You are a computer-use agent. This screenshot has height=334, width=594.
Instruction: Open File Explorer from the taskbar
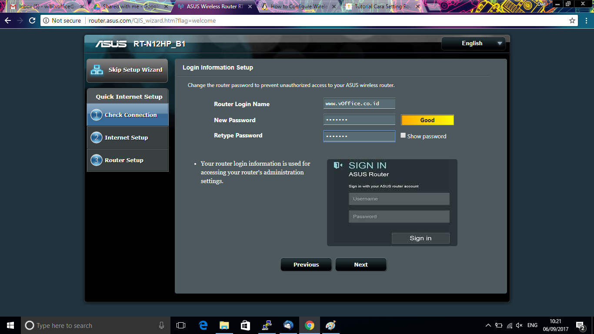pos(224,325)
